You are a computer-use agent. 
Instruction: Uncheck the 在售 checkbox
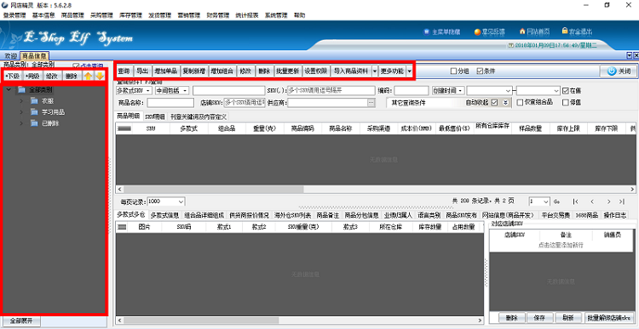(565, 90)
